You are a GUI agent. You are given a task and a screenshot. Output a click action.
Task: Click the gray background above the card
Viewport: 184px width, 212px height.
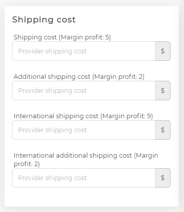click(x=91, y=2)
